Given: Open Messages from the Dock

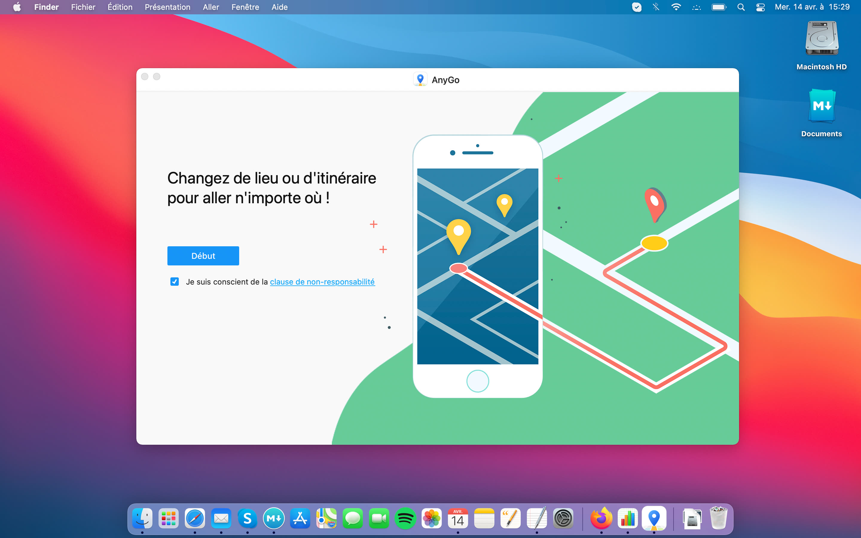Looking at the screenshot, I should [352, 519].
